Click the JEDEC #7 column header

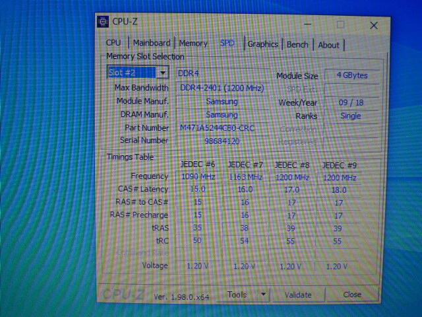pyautogui.click(x=245, y=164)
